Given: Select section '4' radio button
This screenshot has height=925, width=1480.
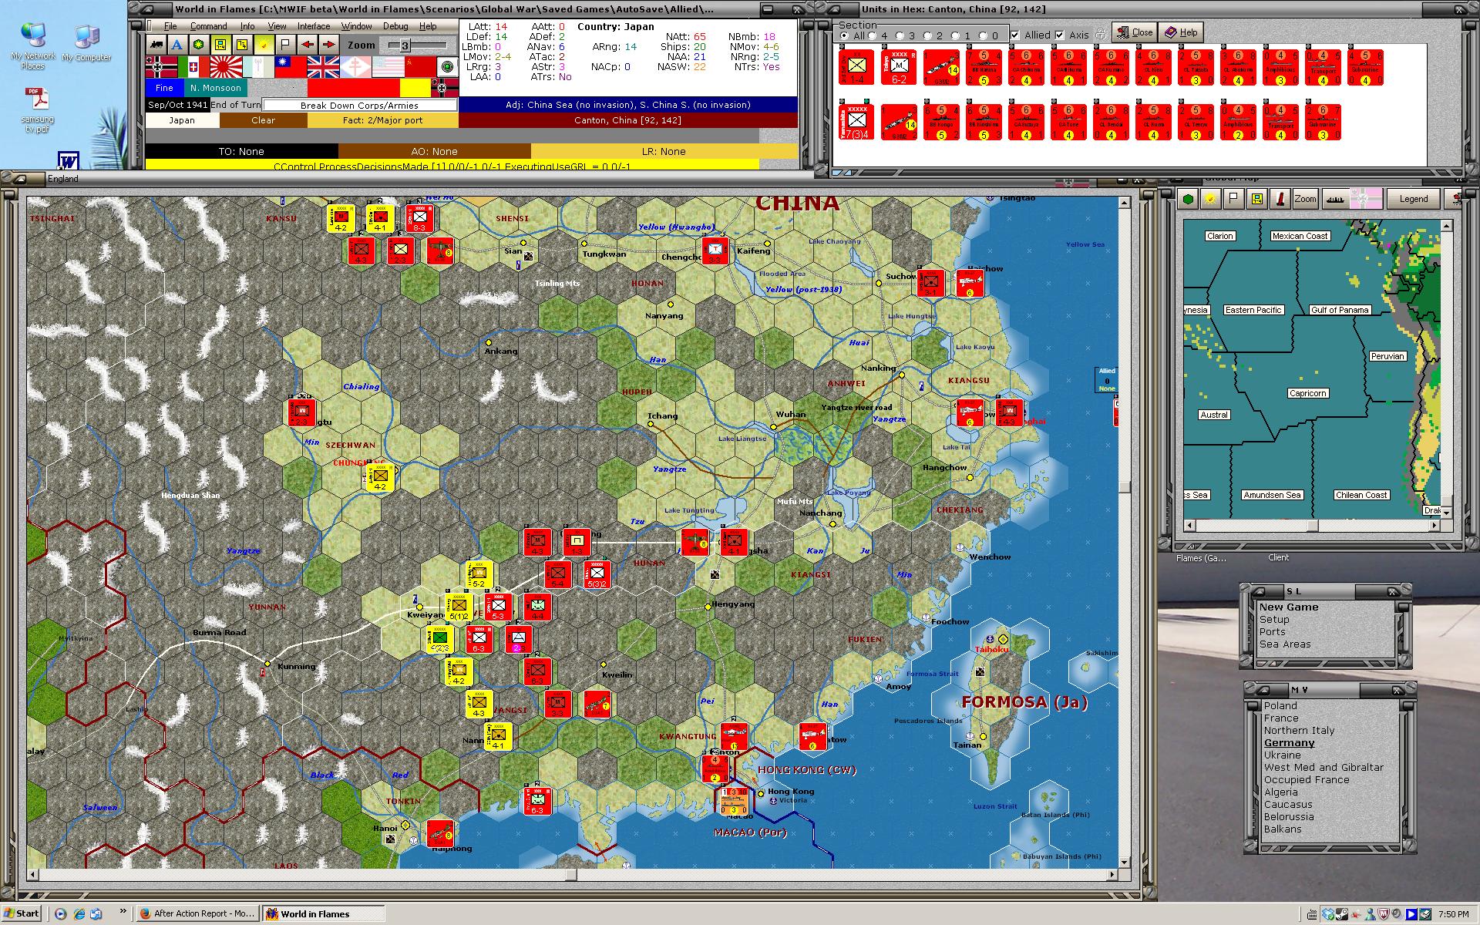Looking at the screenshot, I should pyautogui.click(x=873, y=35).
